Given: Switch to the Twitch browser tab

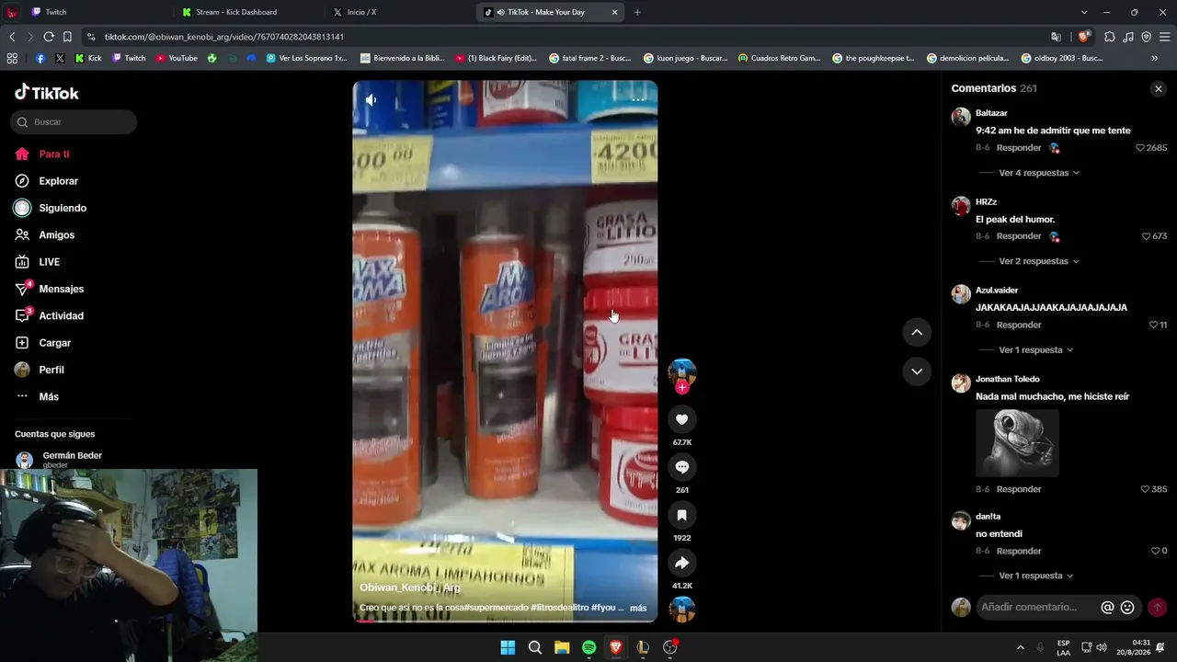Looking at the screenshot, I should click(x=56, y=12).
